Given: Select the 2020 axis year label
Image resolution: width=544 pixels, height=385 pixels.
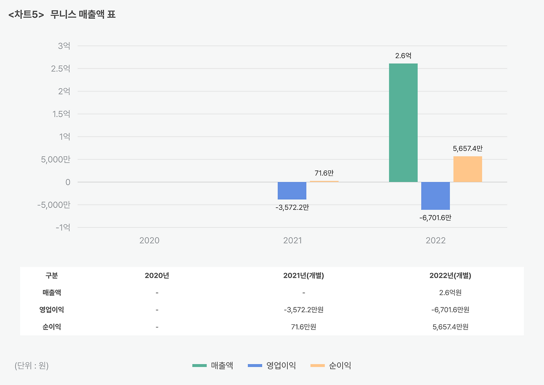Looking at the screenshot, I should (149, 240).
